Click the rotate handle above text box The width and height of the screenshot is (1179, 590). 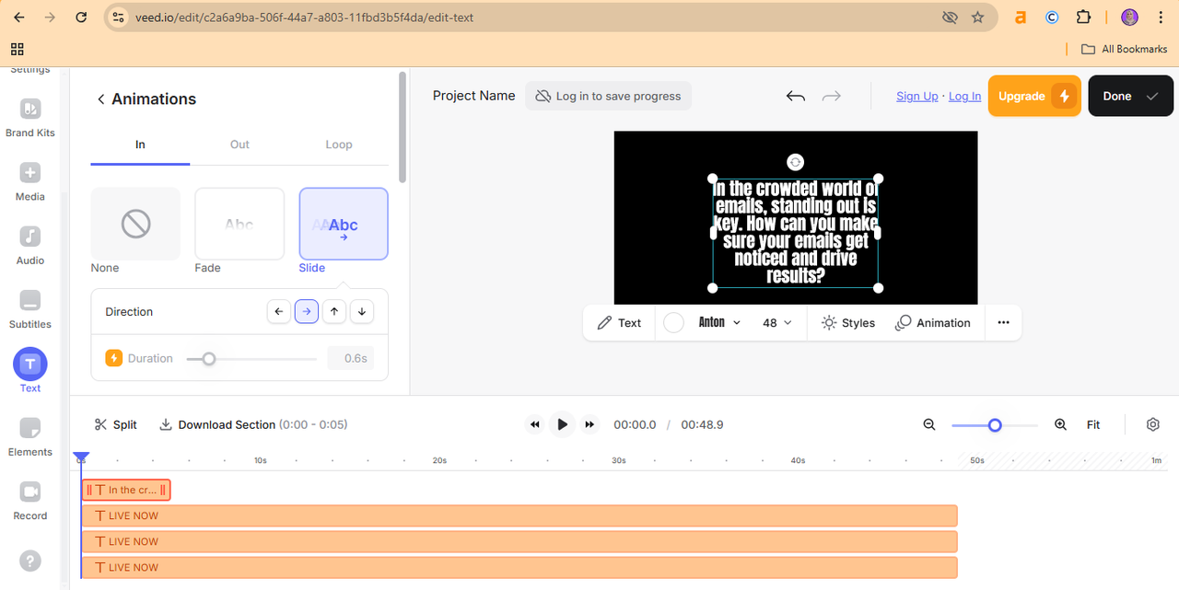[x=796, y=162]
